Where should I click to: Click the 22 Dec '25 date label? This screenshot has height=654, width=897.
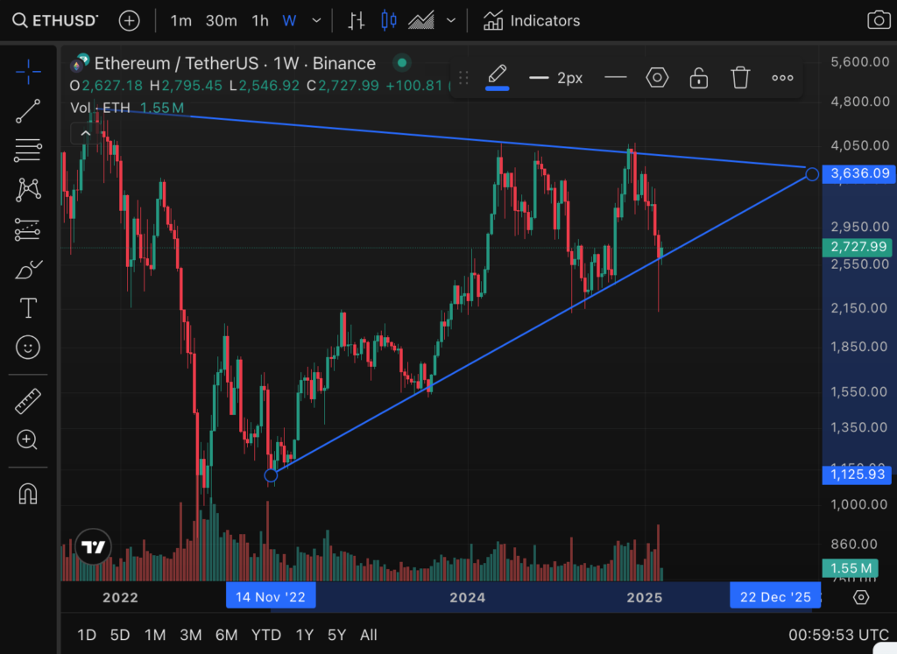pyautogui.click(x=775, y=597)
